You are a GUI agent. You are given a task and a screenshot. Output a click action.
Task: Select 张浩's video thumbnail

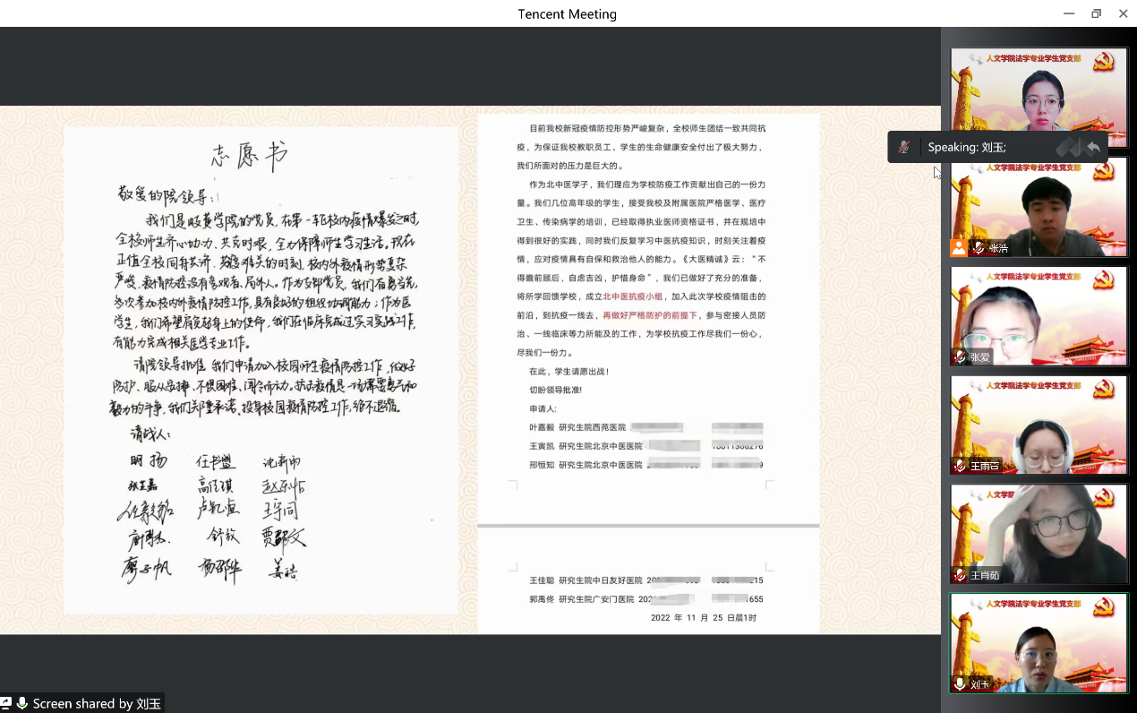click(1039, 207)
